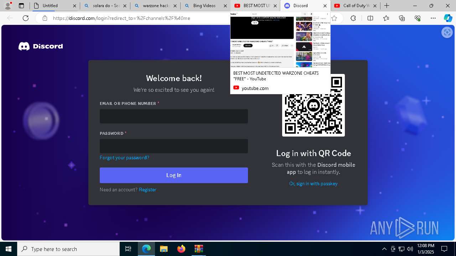Open the Extensions menu
Screen dimensions: 456x256
pyautogui.click(x=353, y=18)
